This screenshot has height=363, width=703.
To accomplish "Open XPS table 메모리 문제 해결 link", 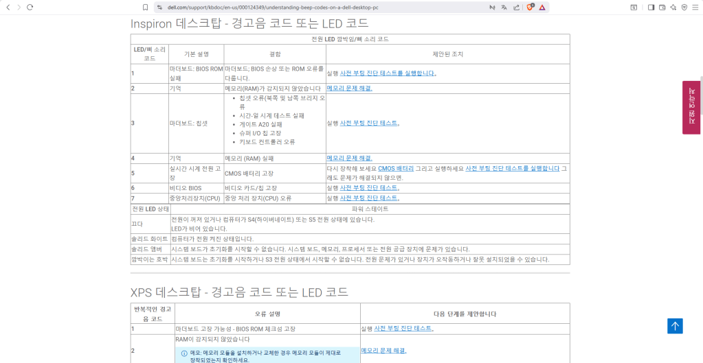I will coord(383,350).
